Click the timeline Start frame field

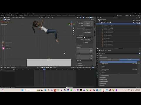coord(81,67)
